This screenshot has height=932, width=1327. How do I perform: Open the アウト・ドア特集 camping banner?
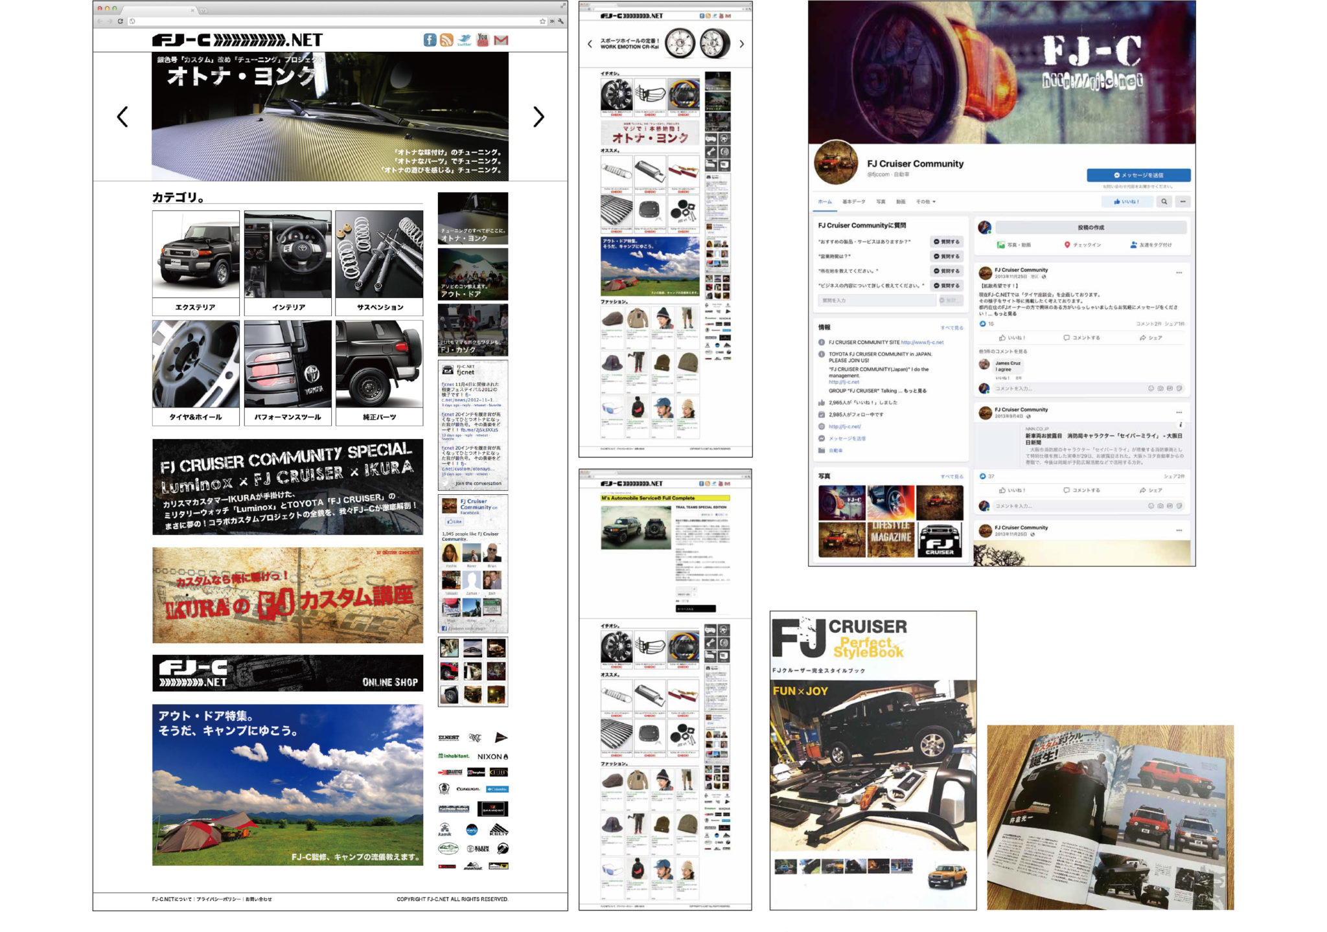point(288,785)
